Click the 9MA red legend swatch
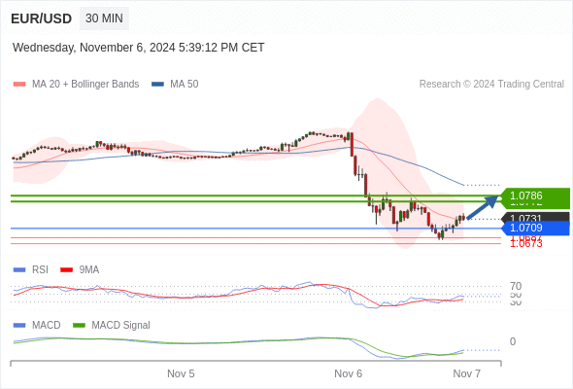573x389 pixels. pyautogui.click(x=66, y=270)
